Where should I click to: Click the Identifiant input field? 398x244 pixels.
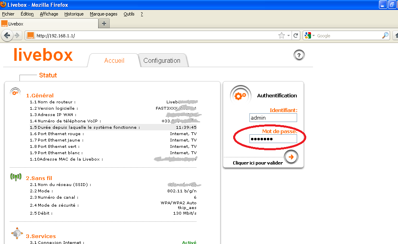click(x=273, y=118)
